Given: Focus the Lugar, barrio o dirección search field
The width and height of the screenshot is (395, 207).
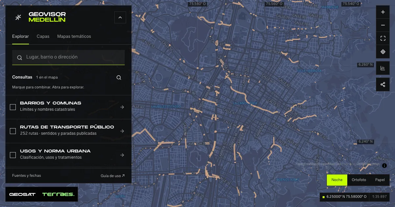Looking at the screenshot, I should pyautogui.click(x=68, y=57).
